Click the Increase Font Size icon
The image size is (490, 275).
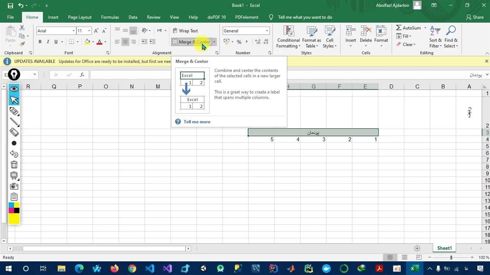(x=96, y=31)
